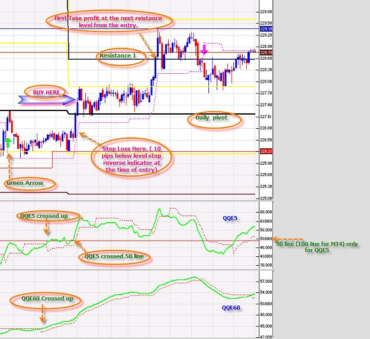Click the 228.00 price axis label
Image resolution: width=370 pixels, height=339 pixels.
[266, 82]
